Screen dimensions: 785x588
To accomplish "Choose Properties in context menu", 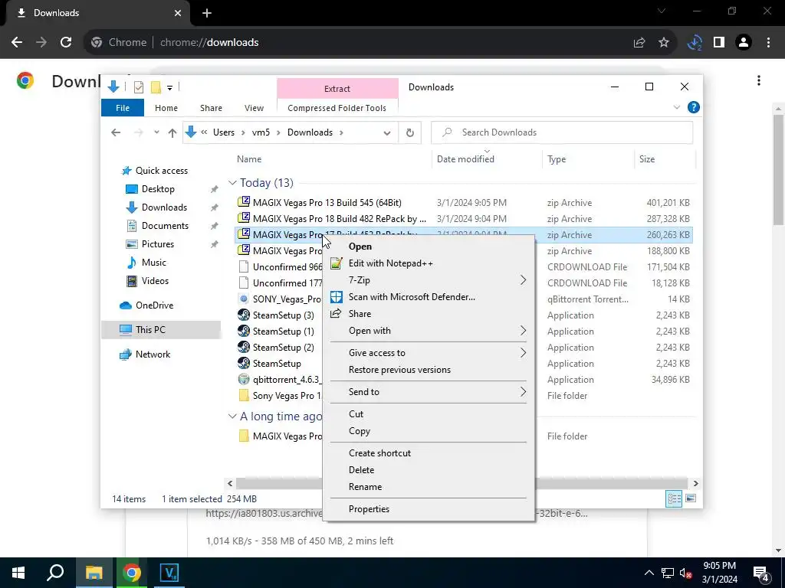I will point(429,509).
